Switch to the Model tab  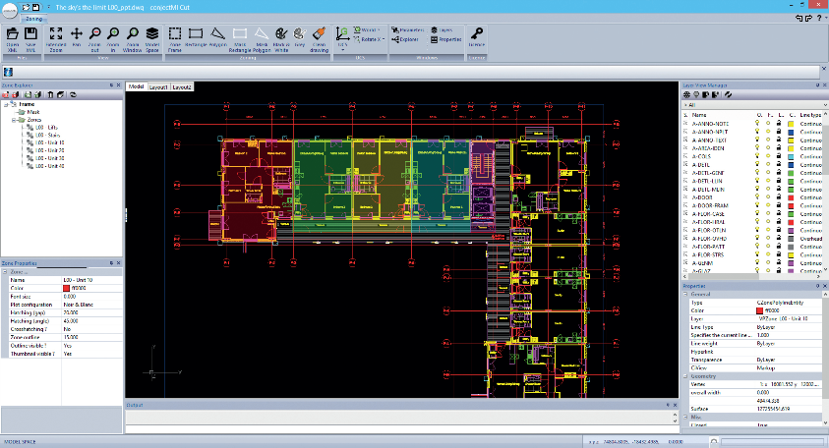pos(136,86)
